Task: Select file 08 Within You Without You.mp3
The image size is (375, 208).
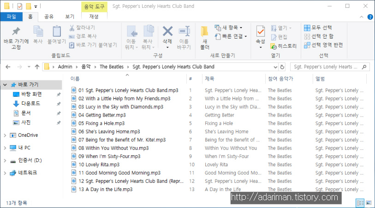Action: [113, 148]
